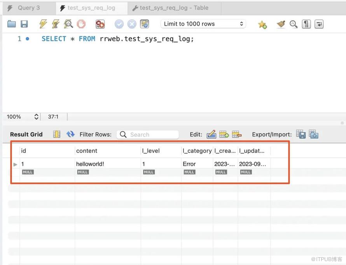Screen dimensions: 346x265
Task: Execute statement under cursor icon
Action: tap(56, 24)
